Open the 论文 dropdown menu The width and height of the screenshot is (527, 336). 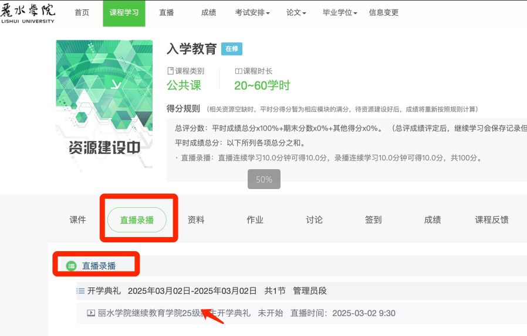tap(296, 13)
